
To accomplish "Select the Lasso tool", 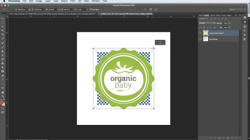I will [x=3, y=27].
